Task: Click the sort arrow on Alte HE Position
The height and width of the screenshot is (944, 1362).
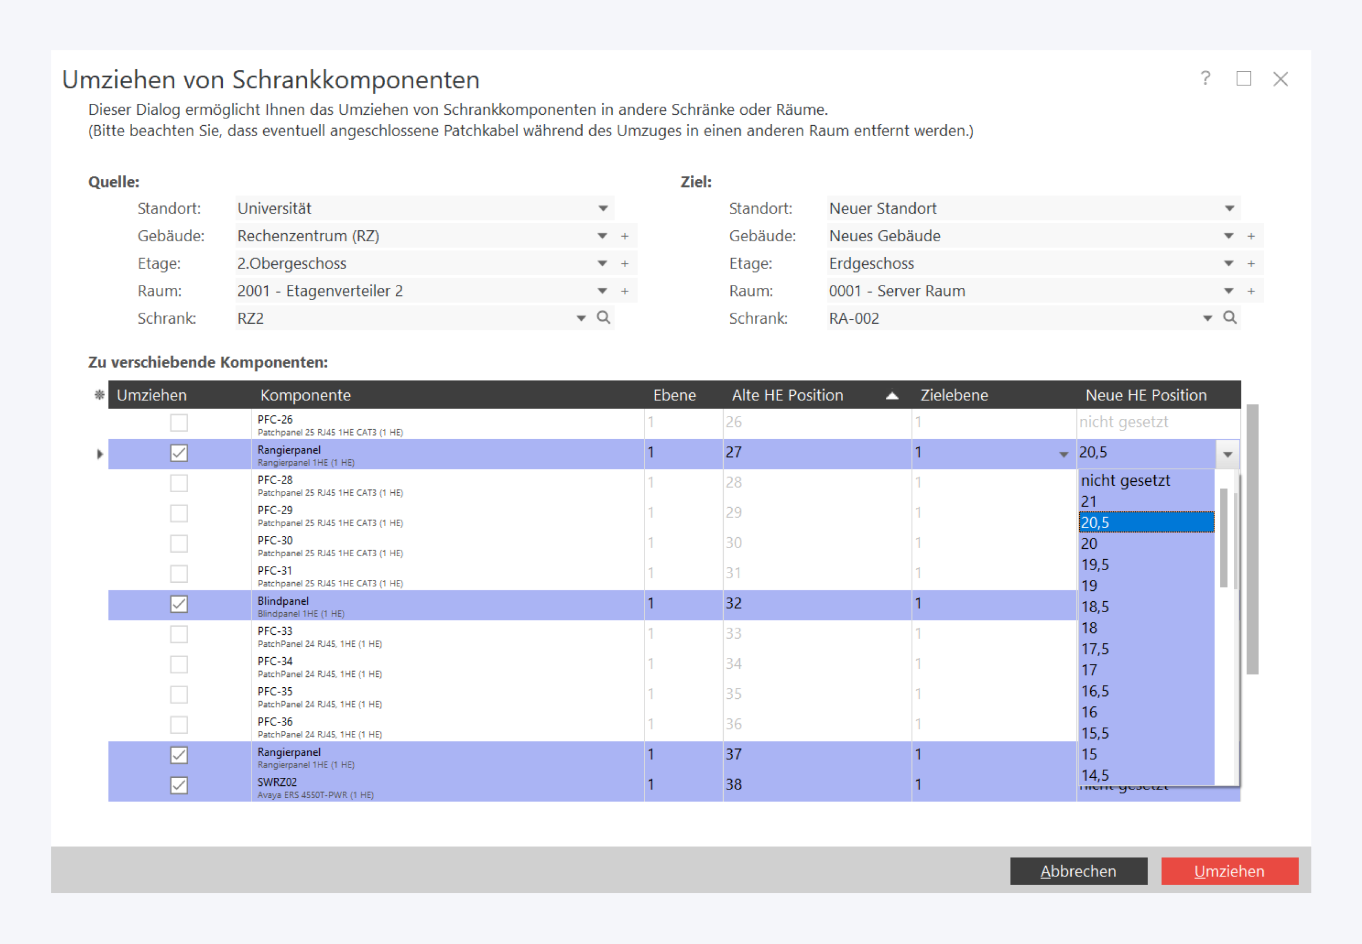Action: [892, 396]
